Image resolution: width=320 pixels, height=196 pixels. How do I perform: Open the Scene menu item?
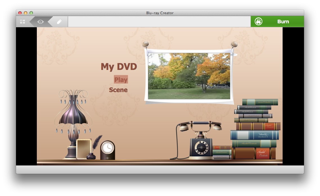coord(118,90)
